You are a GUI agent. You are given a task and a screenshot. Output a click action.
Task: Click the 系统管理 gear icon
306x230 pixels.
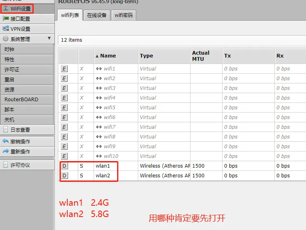[6, 38]
